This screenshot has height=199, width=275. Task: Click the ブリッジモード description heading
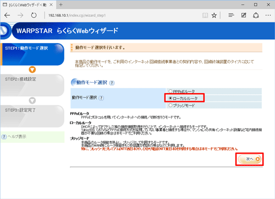tap(80, 138)
